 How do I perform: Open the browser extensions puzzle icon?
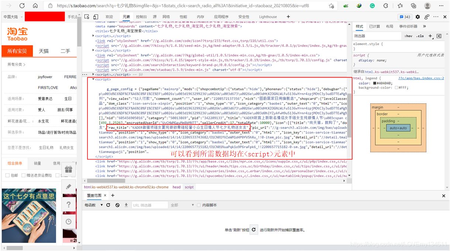click(x=386, y=6)
